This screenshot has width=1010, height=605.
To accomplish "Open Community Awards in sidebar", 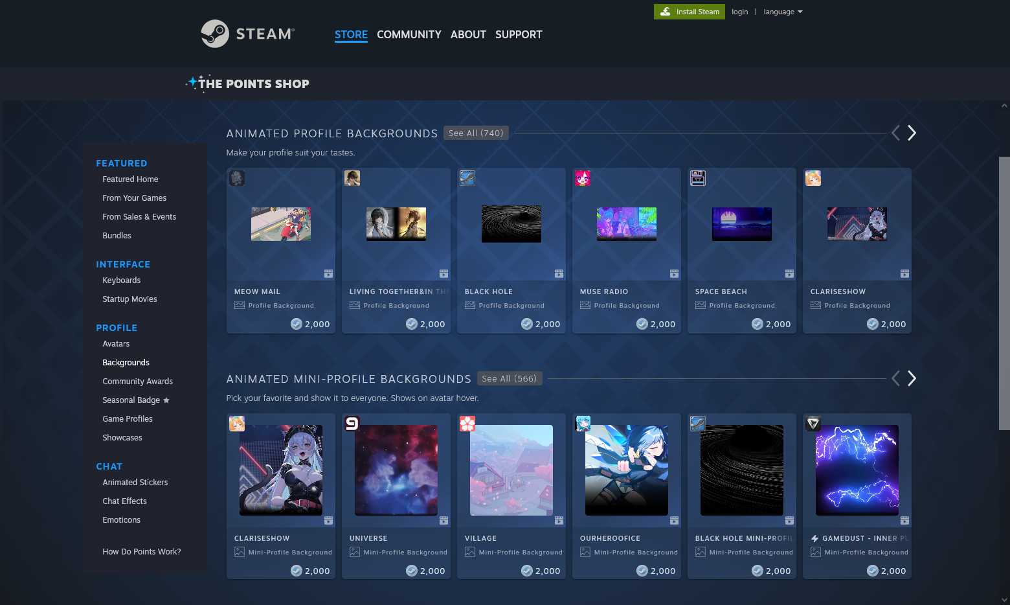I will (137, 382).
